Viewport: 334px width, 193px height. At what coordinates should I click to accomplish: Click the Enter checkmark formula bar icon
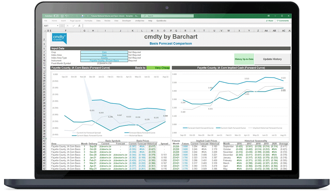point(73,26)
